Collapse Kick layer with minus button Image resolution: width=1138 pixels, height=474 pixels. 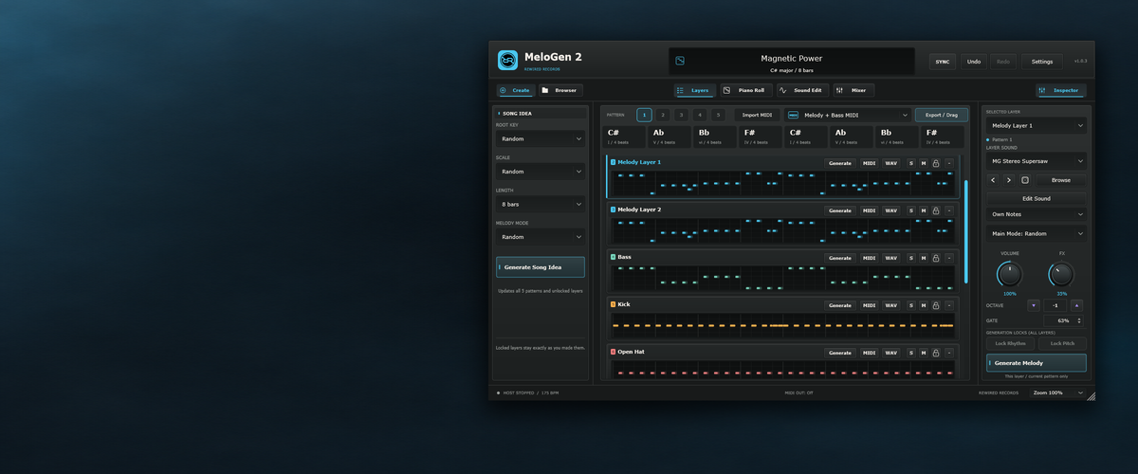tap(949, 305)
